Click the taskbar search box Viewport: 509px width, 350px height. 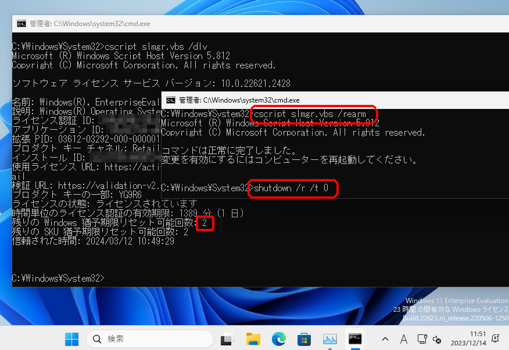pyautogui.click(x=148, y=339)
